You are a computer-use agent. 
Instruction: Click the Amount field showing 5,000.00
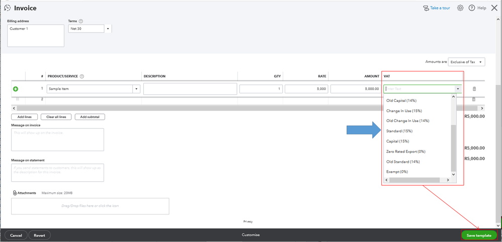356,89
